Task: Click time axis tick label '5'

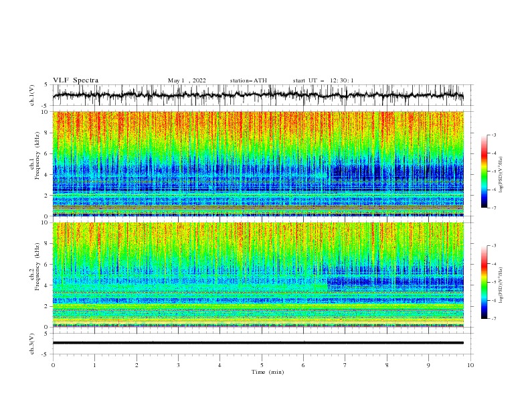Action: point(262,365)
